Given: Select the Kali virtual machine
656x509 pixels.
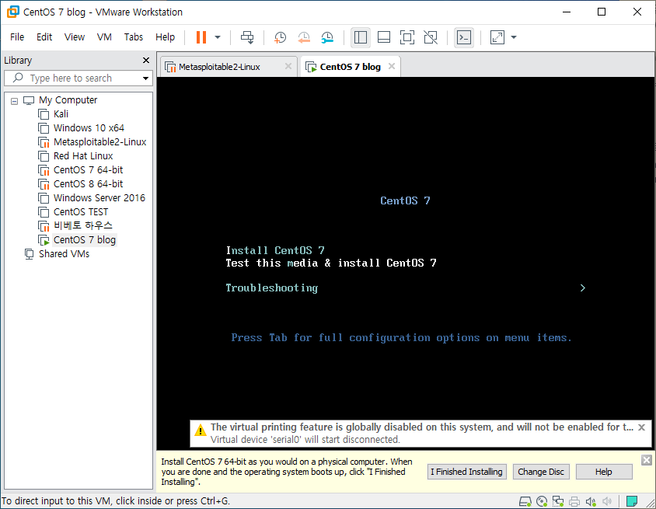Looking at the screenshot, I should pos(61,113).
